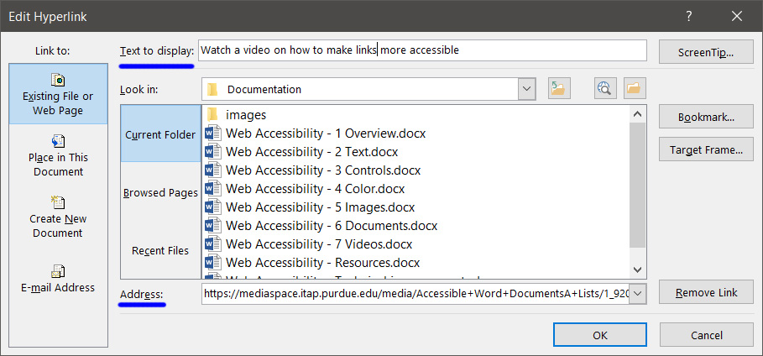Viewport: 763px width, 356px height.
Task: Select file name 'Web Accessibility - 3 Controls.docx'
Action: [x=323, y=170]
